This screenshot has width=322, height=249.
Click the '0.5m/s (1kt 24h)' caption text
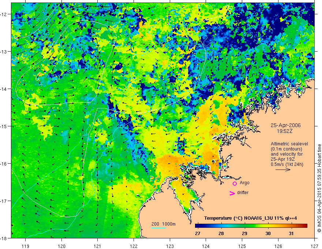tap(287, 164)
